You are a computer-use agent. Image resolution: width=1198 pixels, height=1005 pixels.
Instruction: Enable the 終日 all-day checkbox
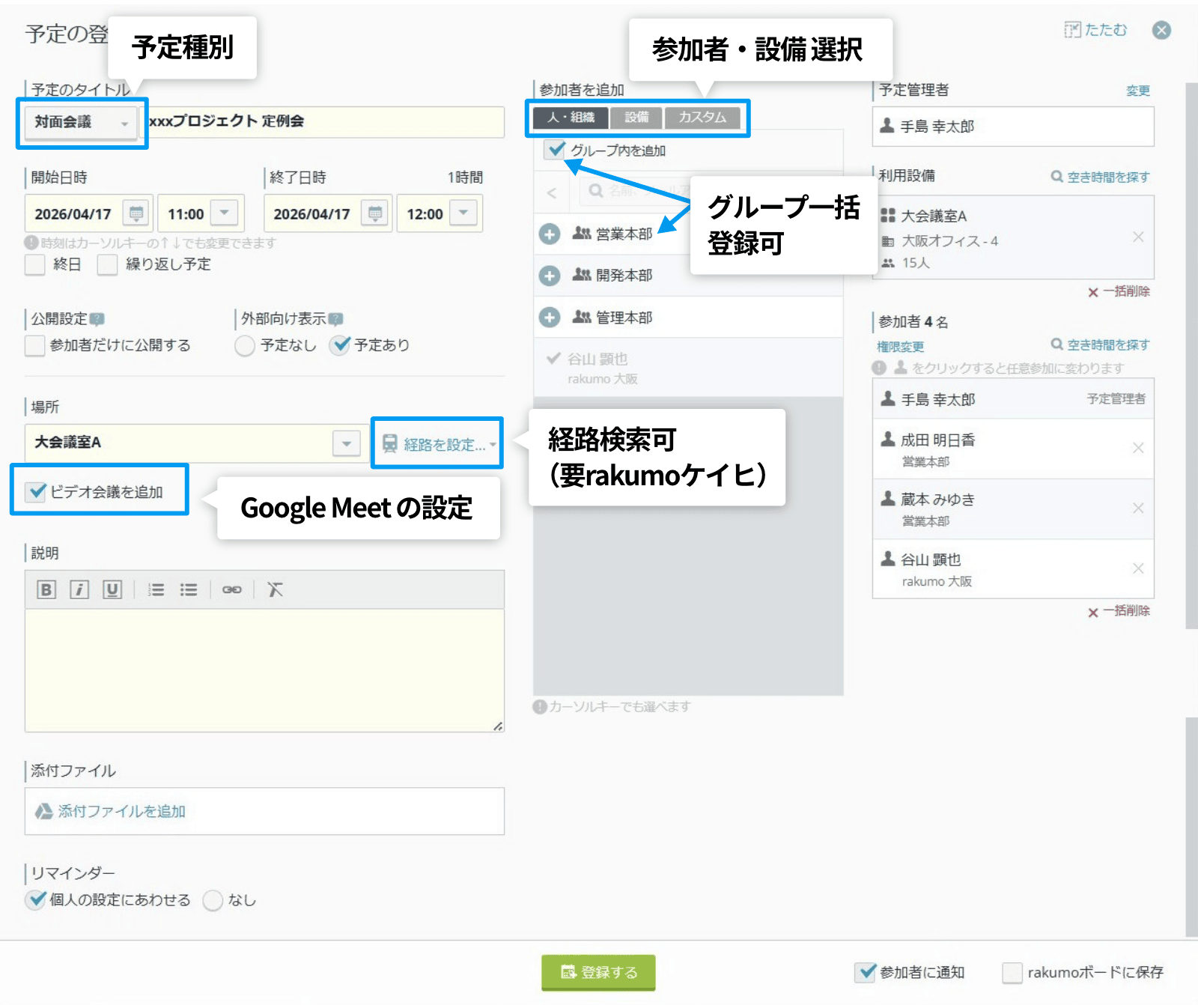click(34, 264)
